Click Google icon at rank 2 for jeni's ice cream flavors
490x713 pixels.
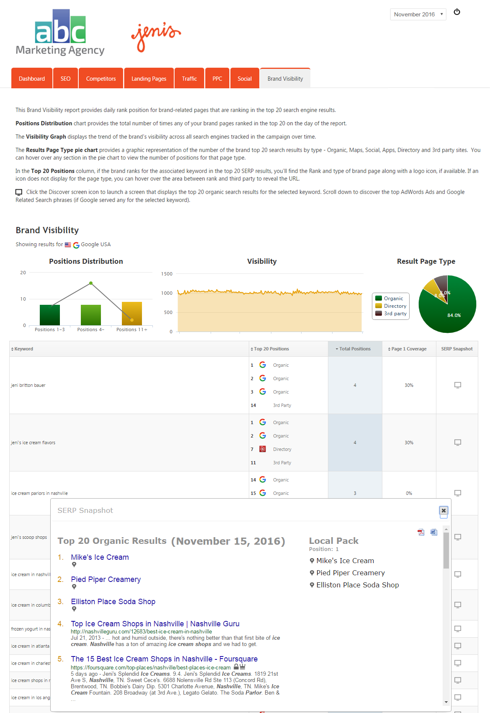(x=263, y=435)
